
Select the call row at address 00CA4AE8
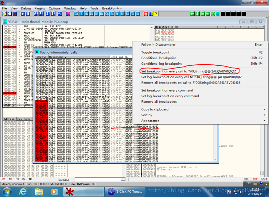point(83,104)
